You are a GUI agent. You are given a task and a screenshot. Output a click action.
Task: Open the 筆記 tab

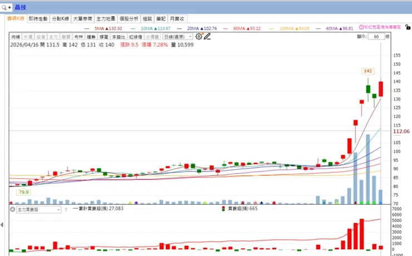coord(161,18)
